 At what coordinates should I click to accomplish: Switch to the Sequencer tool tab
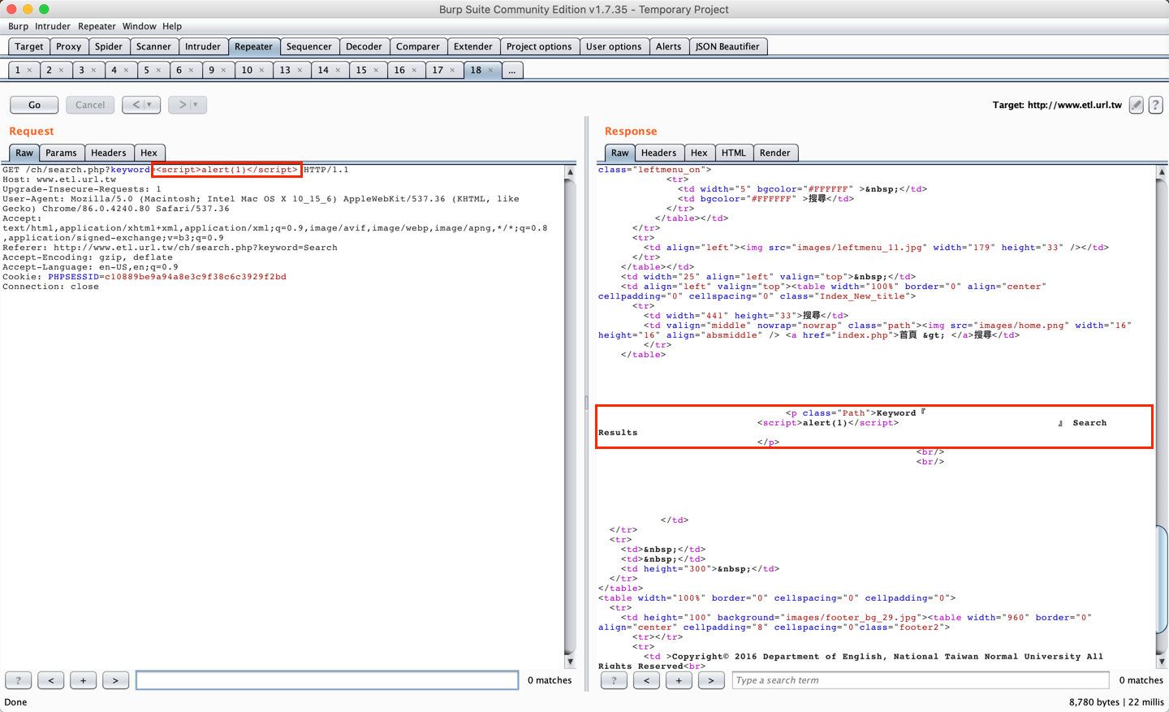[x=309, y=46]
